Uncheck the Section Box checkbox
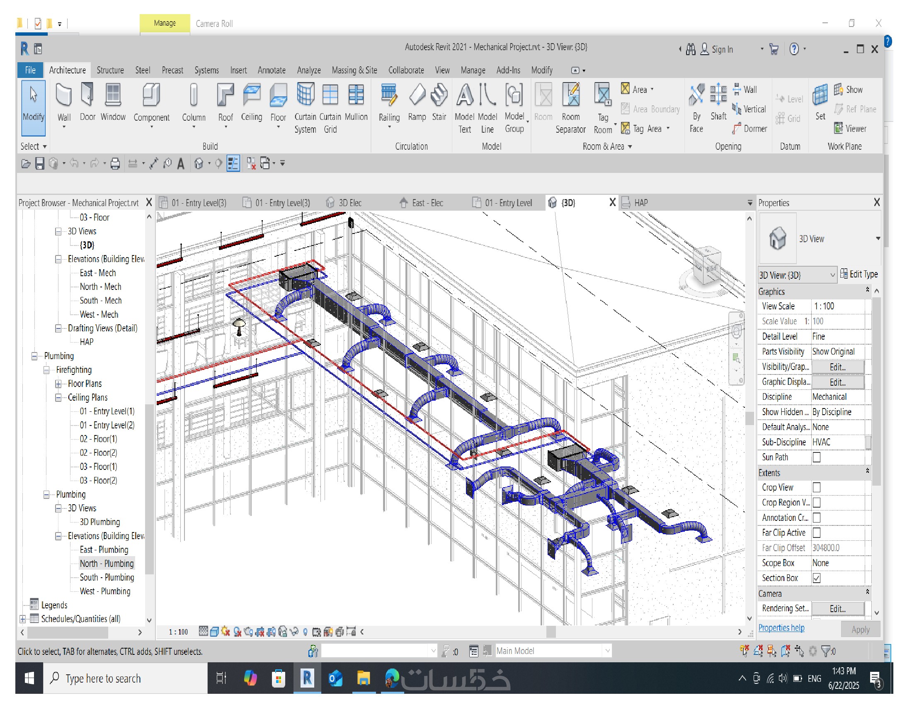Image resolution: width=912 pixels, height=705 pixels. 816,578
